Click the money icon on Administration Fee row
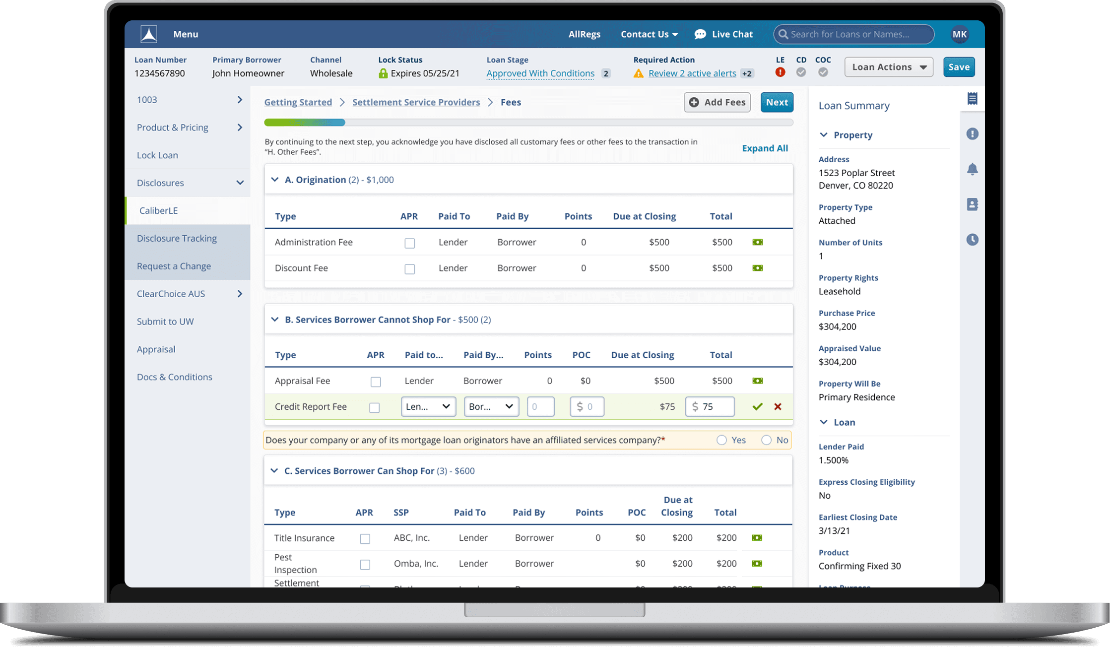Viewport: 1110px width, 648px height. (757, 242)
